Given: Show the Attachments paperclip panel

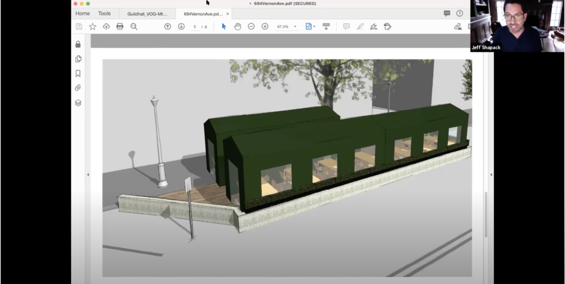Looking at the screenshot, I should pyautogui.click(x=78, y=88).
